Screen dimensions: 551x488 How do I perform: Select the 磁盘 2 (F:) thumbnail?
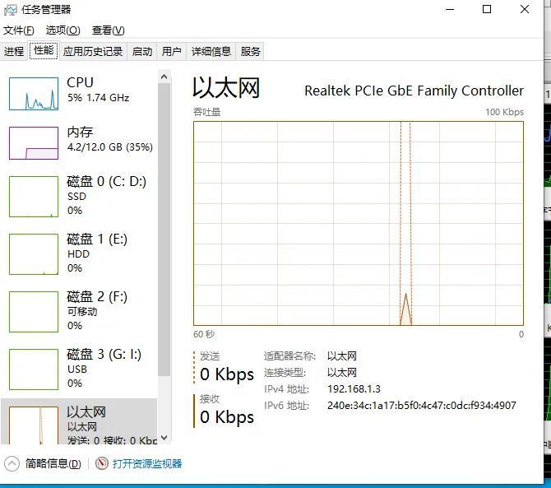(x=34, y=312)
